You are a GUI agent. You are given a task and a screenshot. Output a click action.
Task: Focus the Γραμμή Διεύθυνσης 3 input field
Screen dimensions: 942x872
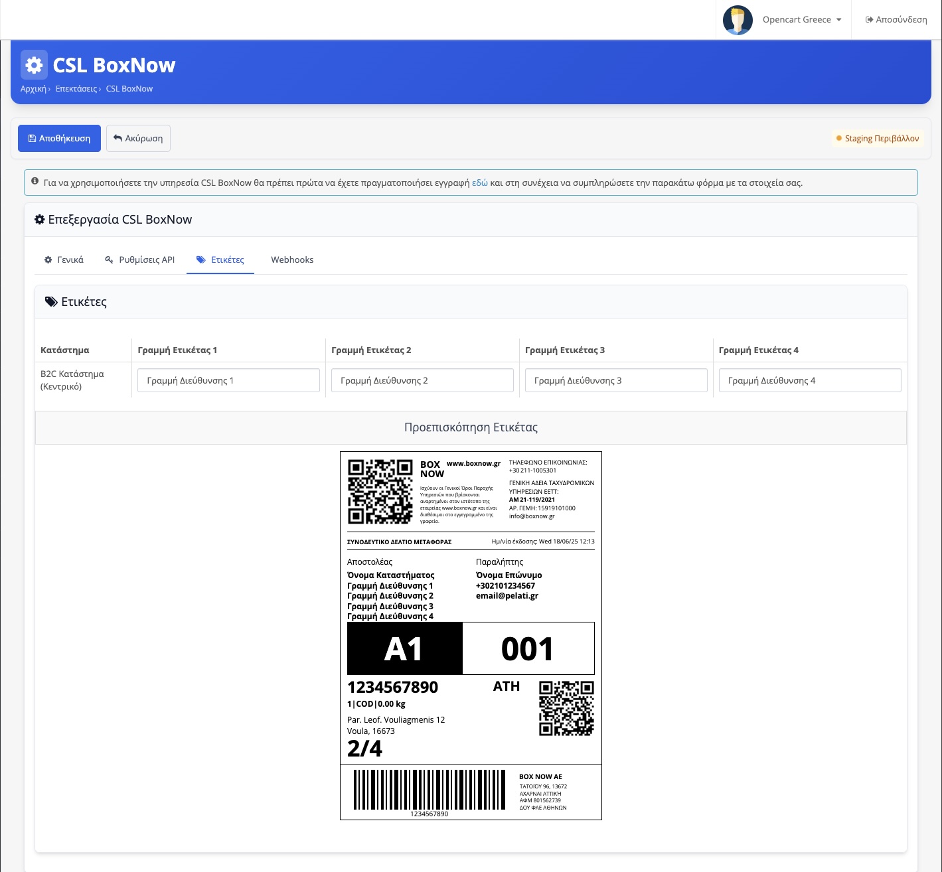pyautogui.click(x=616, y=380)
